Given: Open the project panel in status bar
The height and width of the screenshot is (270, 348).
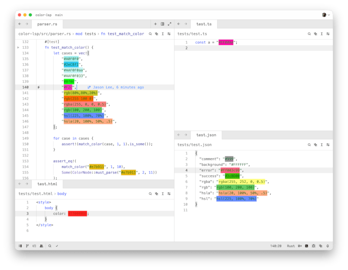Looking at the screenshot, I should [20, 246].
